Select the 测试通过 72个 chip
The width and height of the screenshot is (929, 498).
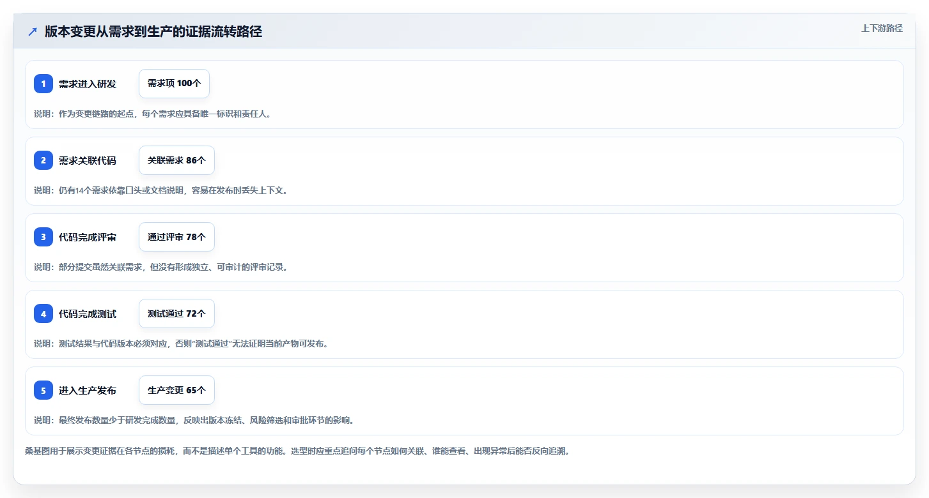176,313
